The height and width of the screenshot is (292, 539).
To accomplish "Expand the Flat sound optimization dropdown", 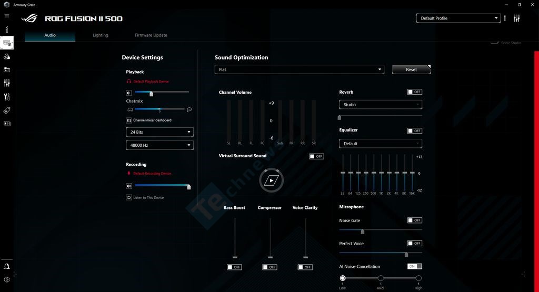I will [300, 69].
